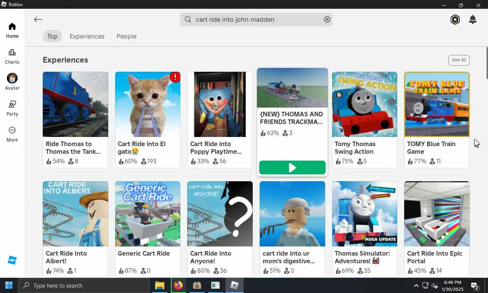Click into the search field

point(256,19)
